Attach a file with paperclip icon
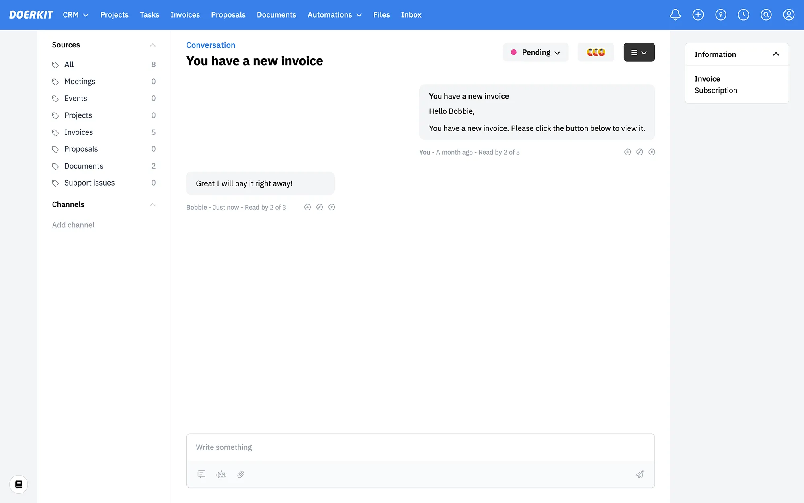 pos(240,474)
